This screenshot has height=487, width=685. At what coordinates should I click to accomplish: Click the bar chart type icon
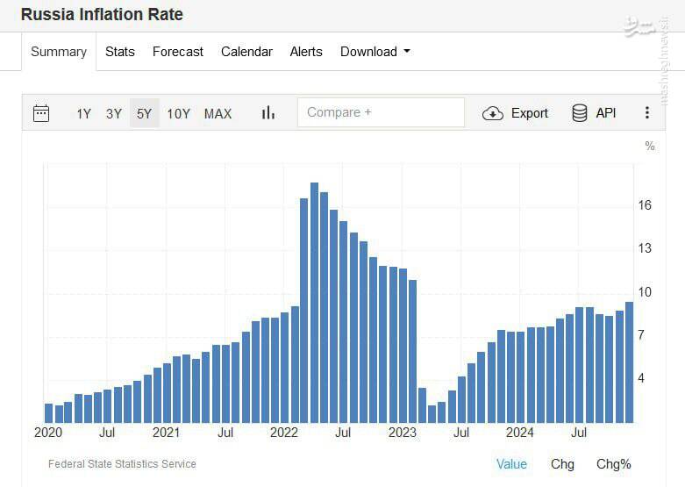click(x=268, y=113)
